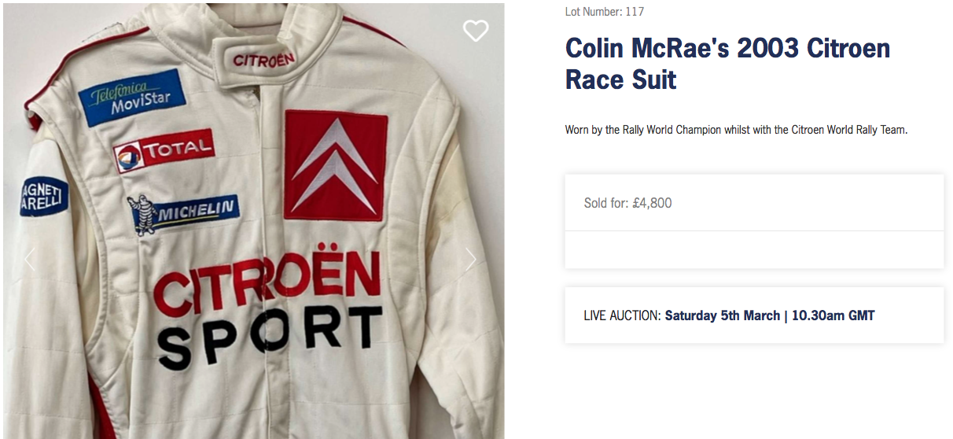Show the previous race suit photo

click(30, 260)
